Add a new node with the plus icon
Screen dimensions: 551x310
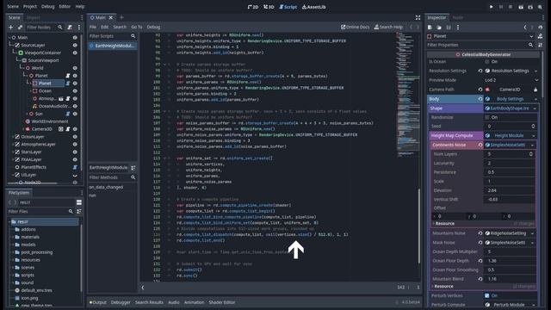(x=10, y=27)
